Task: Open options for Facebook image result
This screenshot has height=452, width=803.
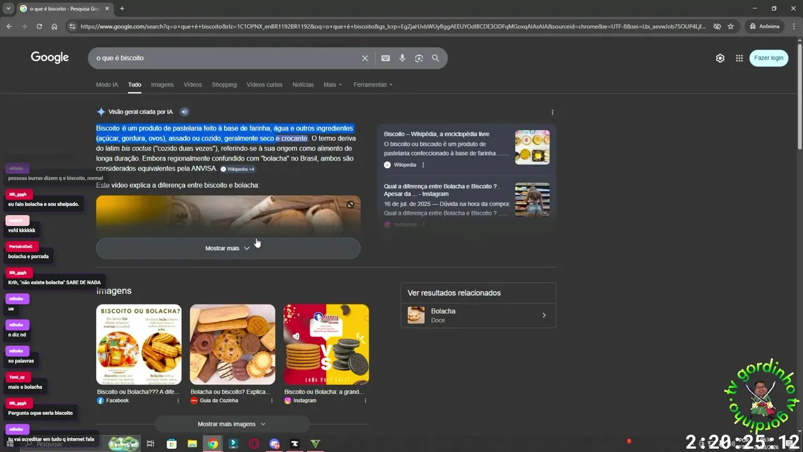Action: click(x=178, y=401)
